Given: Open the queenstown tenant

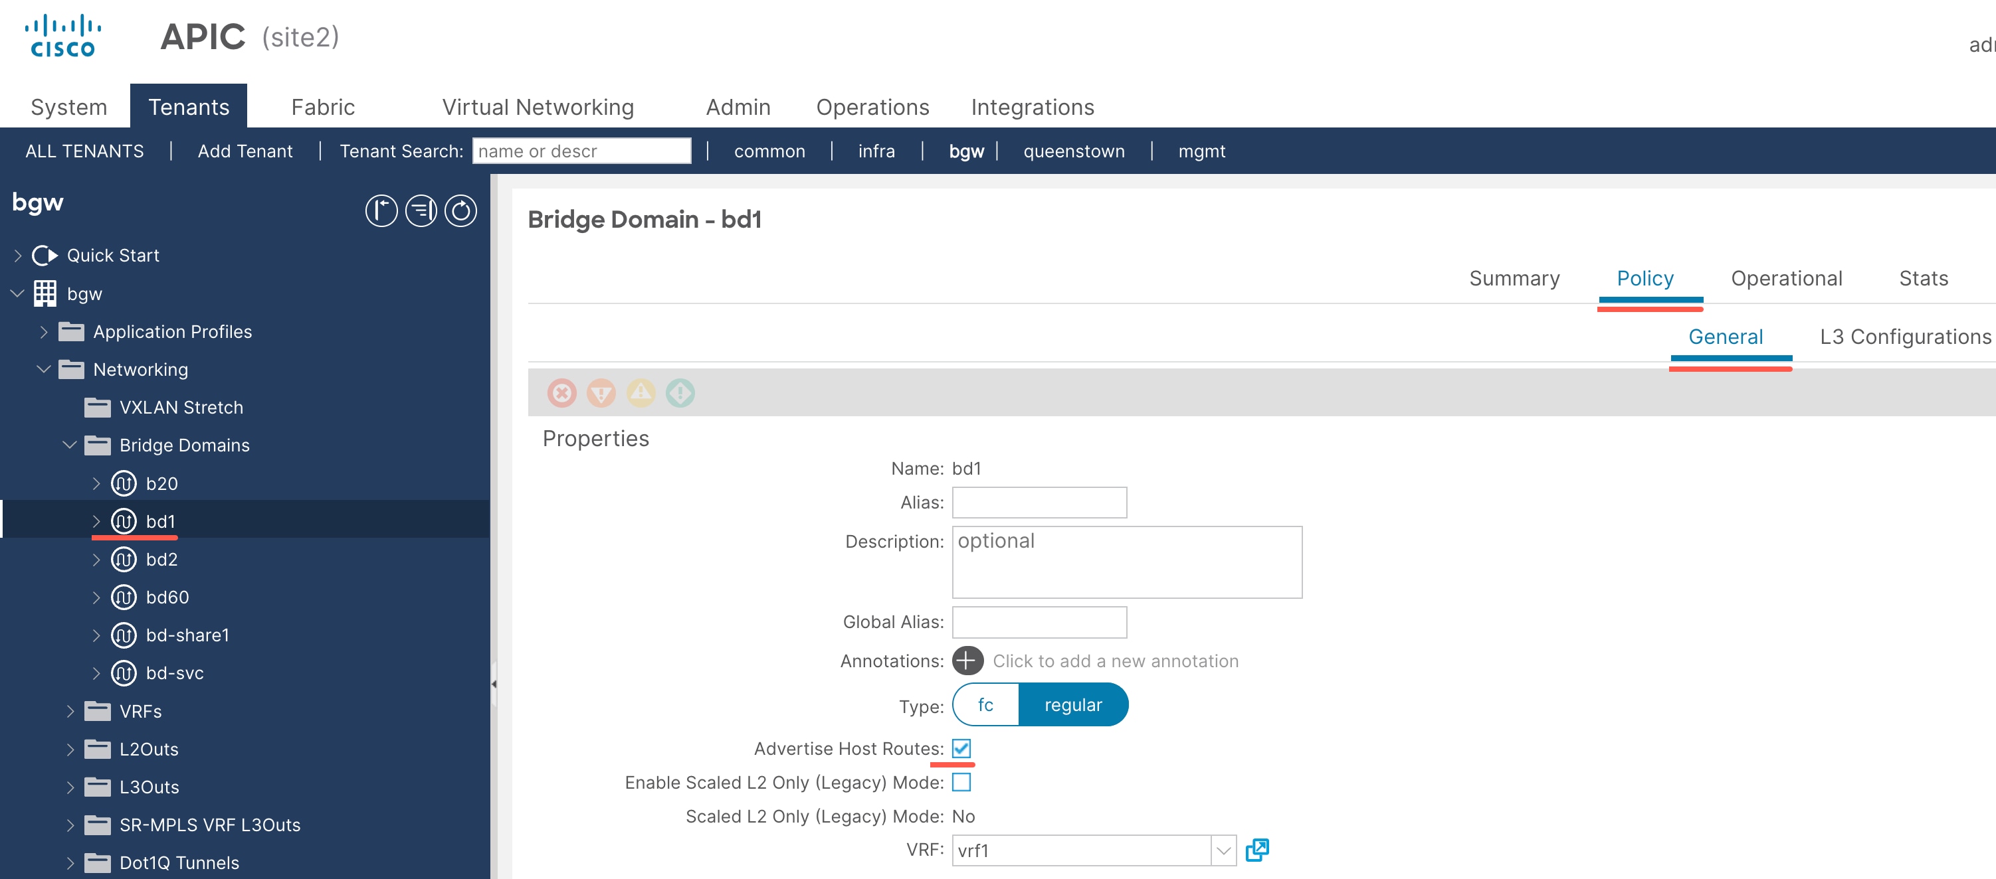Looking at the screenshot, I should coord(1074,151).
